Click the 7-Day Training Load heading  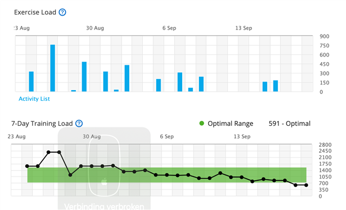42,124
